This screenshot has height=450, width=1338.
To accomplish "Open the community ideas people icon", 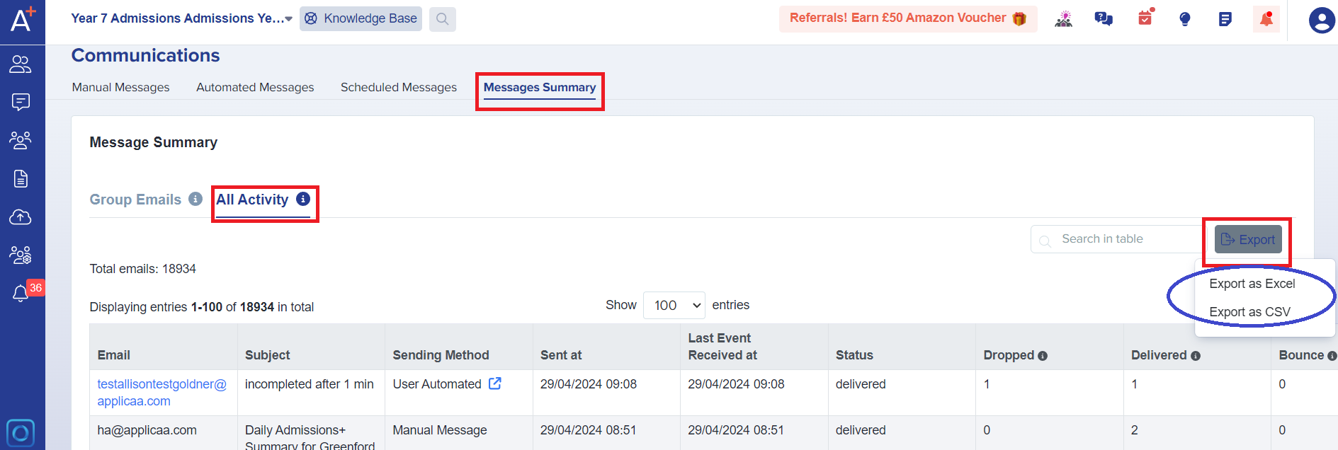I will pos(1063,19).
